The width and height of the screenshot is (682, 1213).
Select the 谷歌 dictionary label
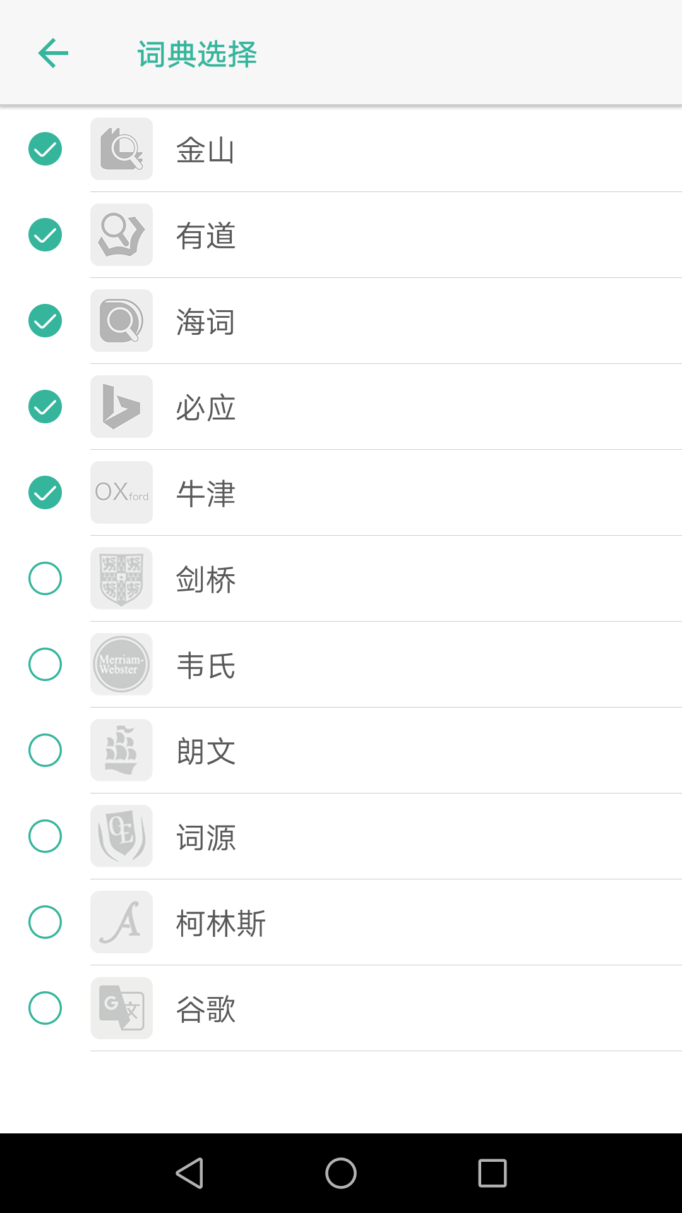[206, 1010]
